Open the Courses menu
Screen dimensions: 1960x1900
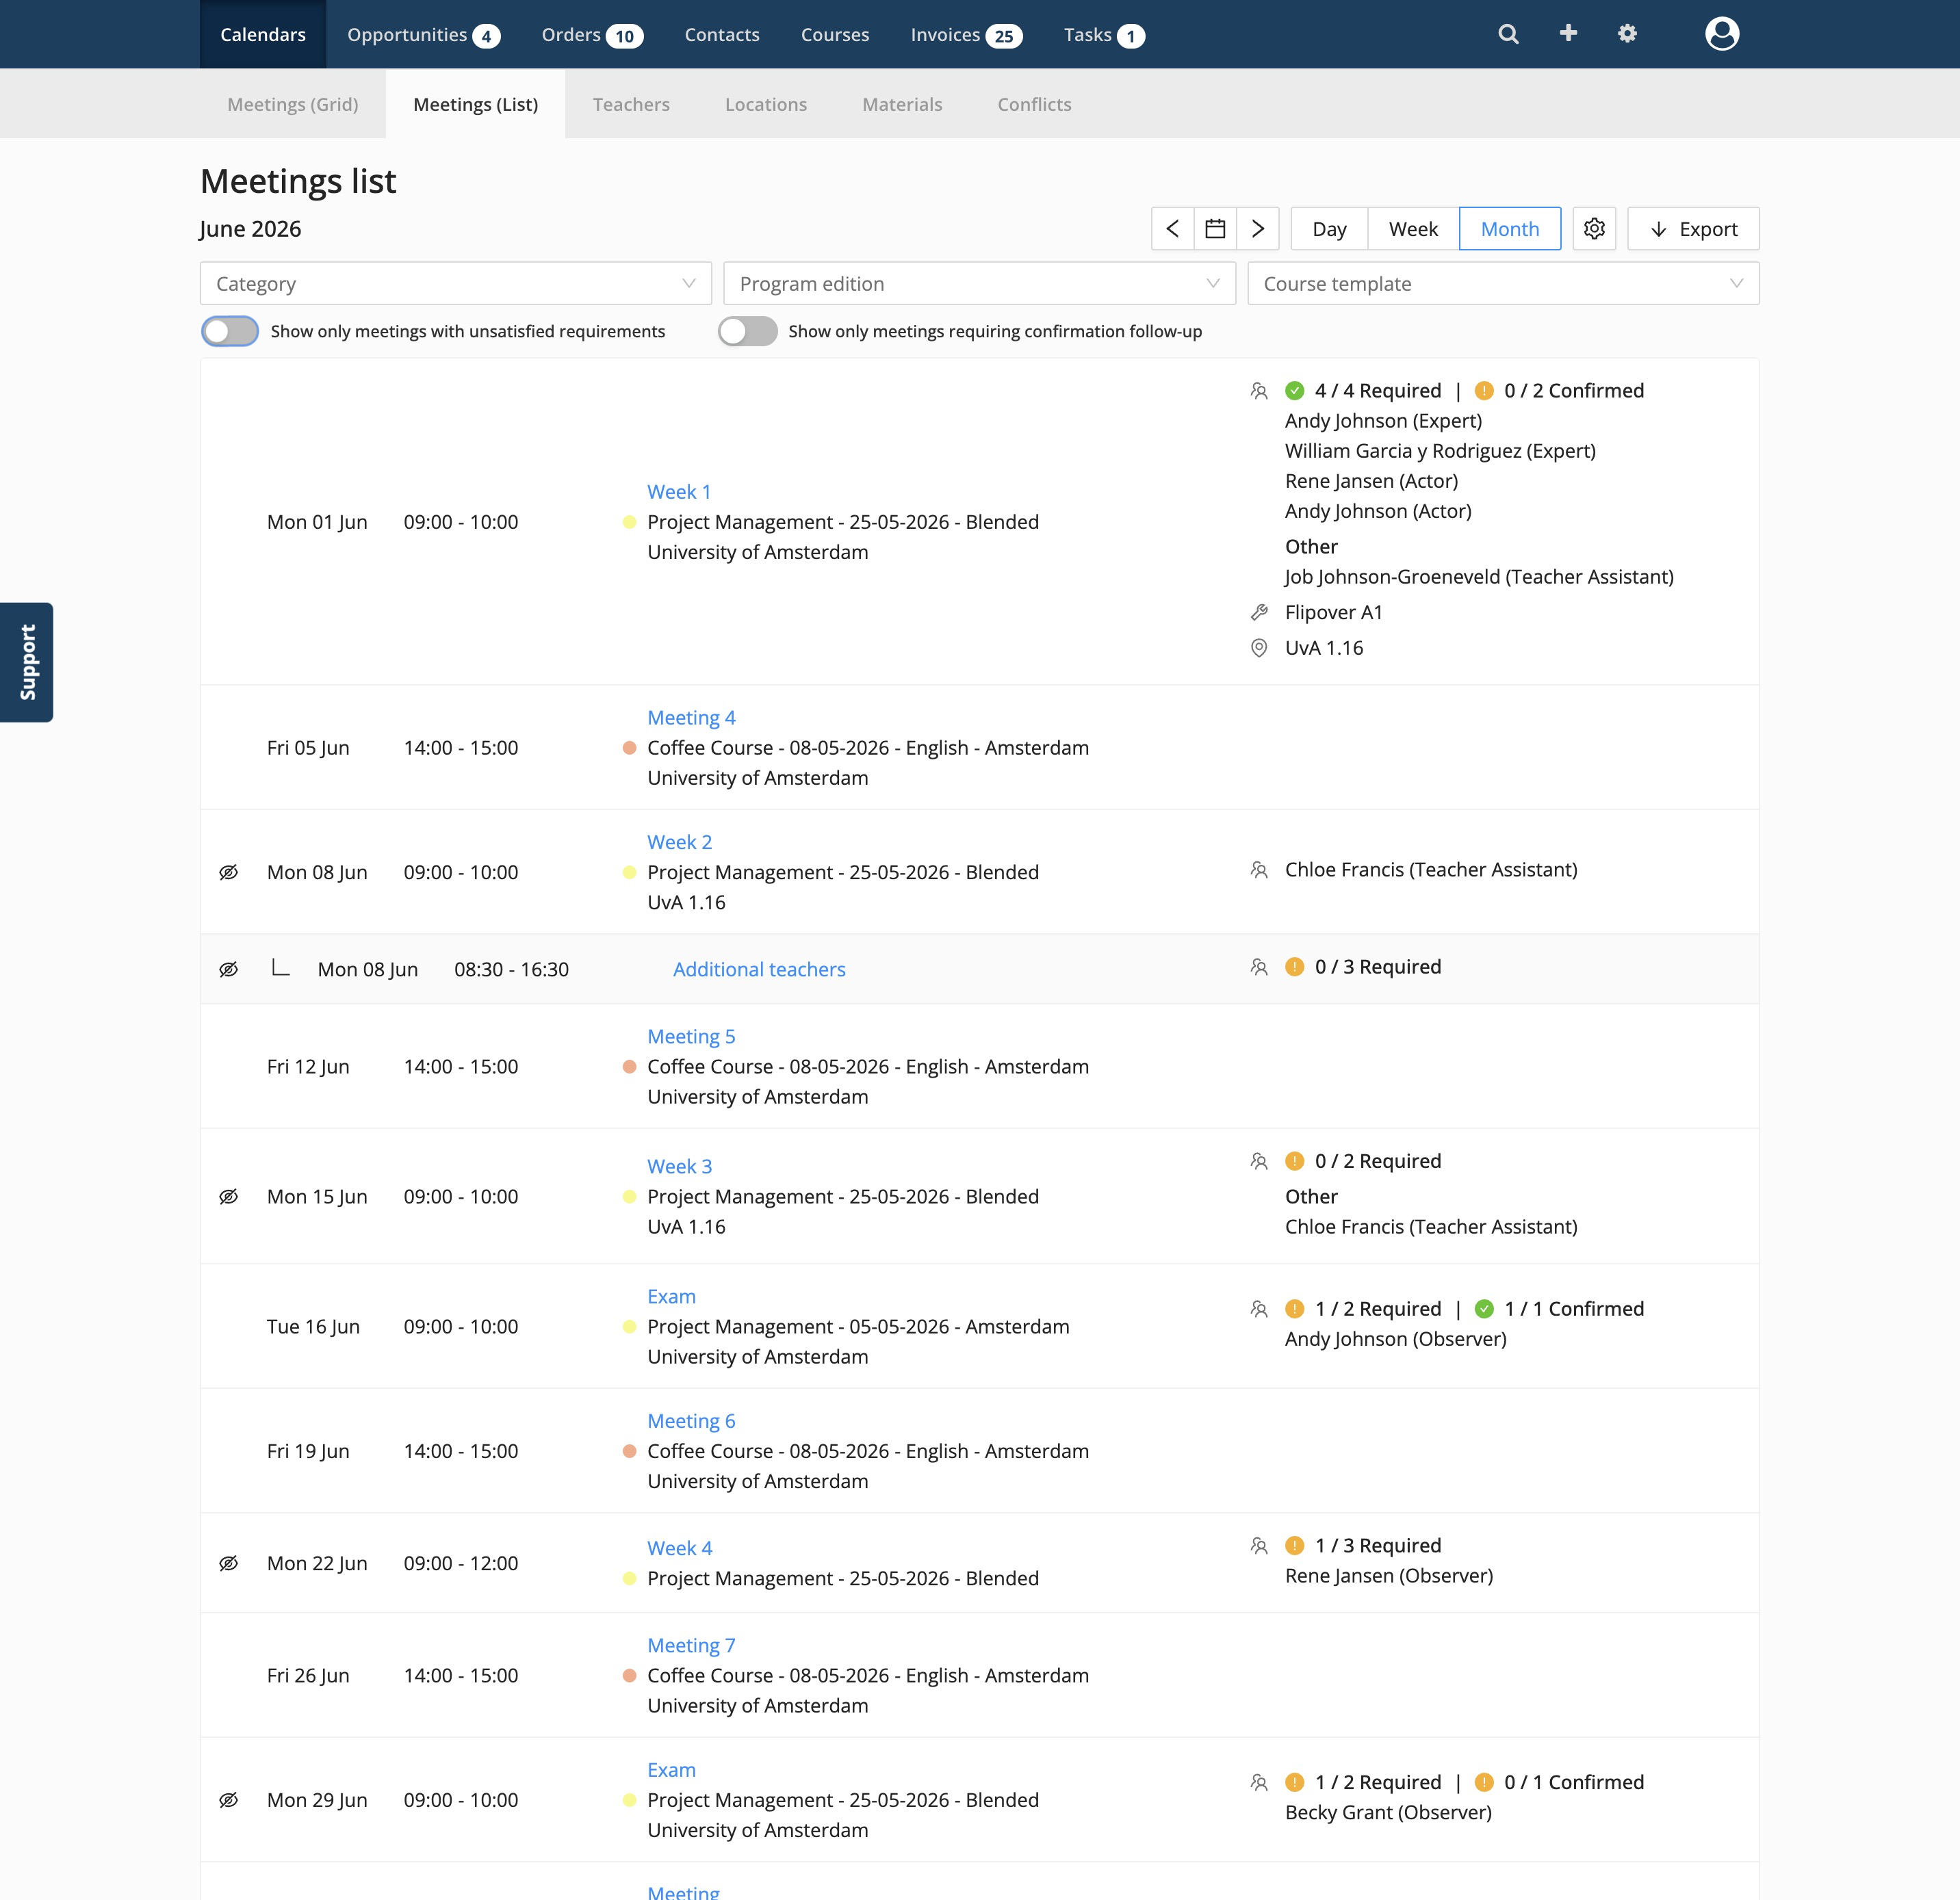835,35
